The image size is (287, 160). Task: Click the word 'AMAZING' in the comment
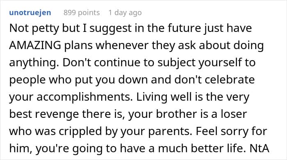coord(35,45)
